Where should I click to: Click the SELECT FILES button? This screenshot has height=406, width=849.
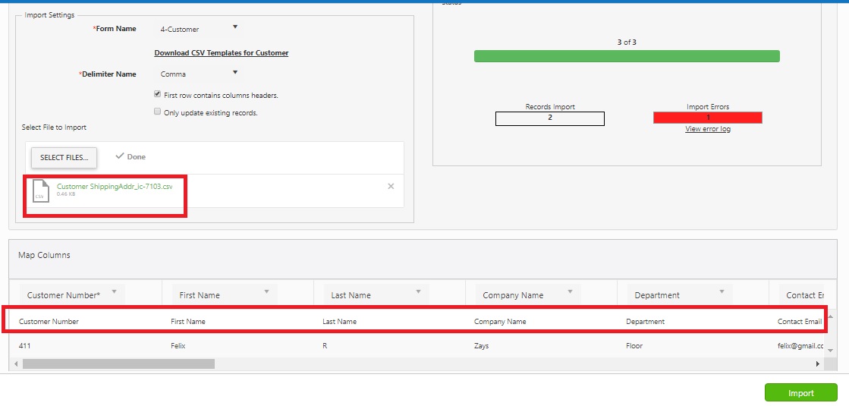tap(64, 157)
